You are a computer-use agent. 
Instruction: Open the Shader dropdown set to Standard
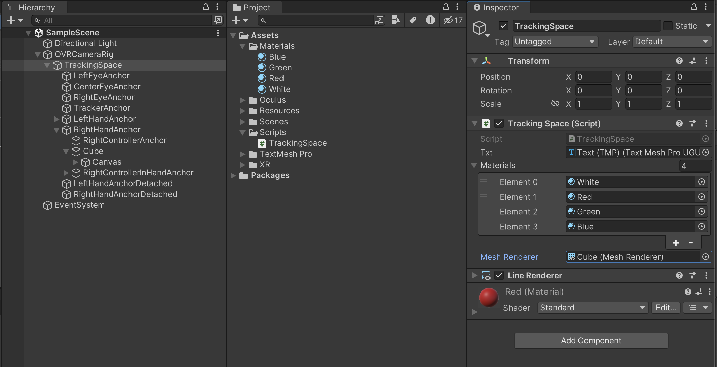(593, 308)
